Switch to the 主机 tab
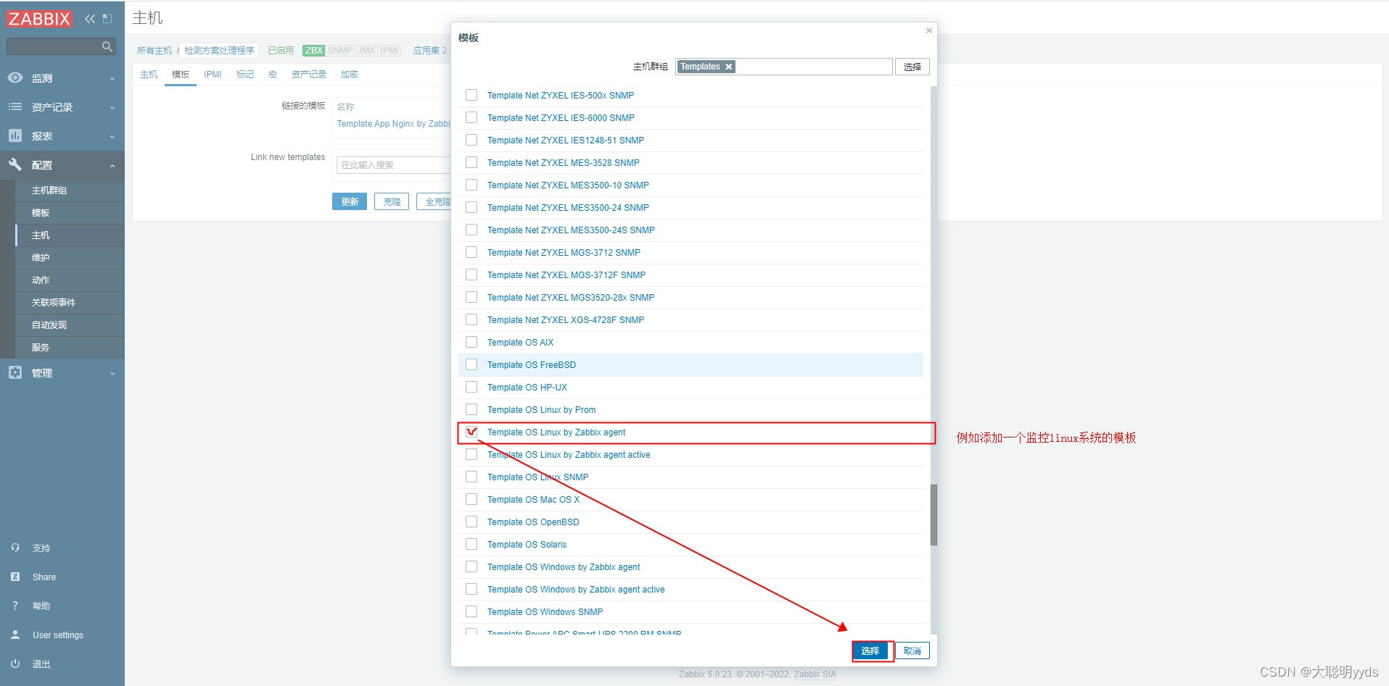 click(x=149, y=75)
